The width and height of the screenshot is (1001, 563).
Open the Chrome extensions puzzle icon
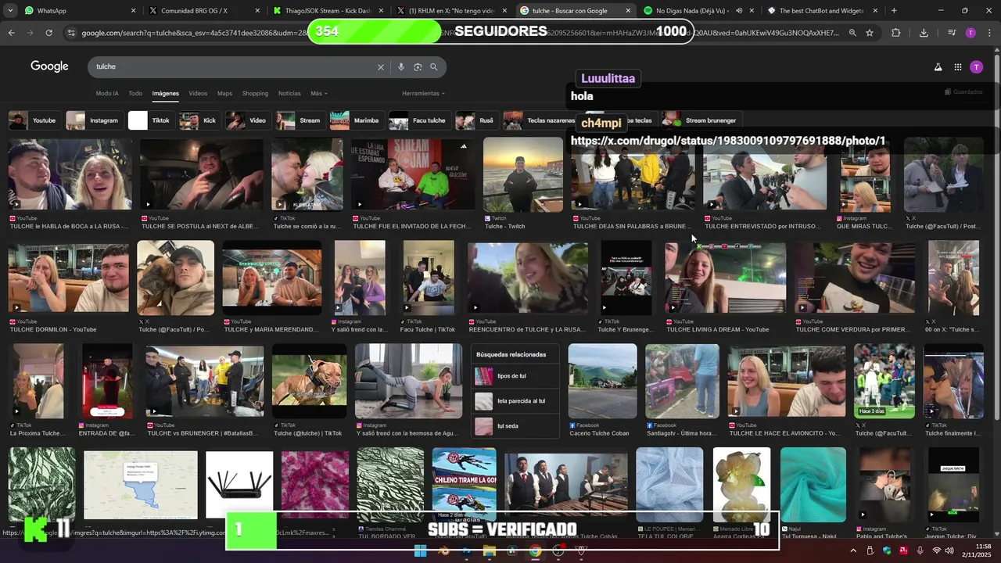(896, 33)
